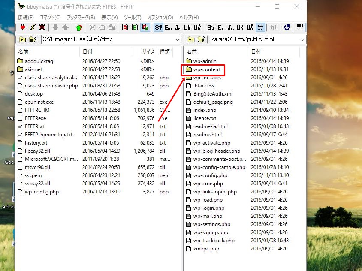Open the オプション(O) menu

pyautogui.click(x=160, y=17)
